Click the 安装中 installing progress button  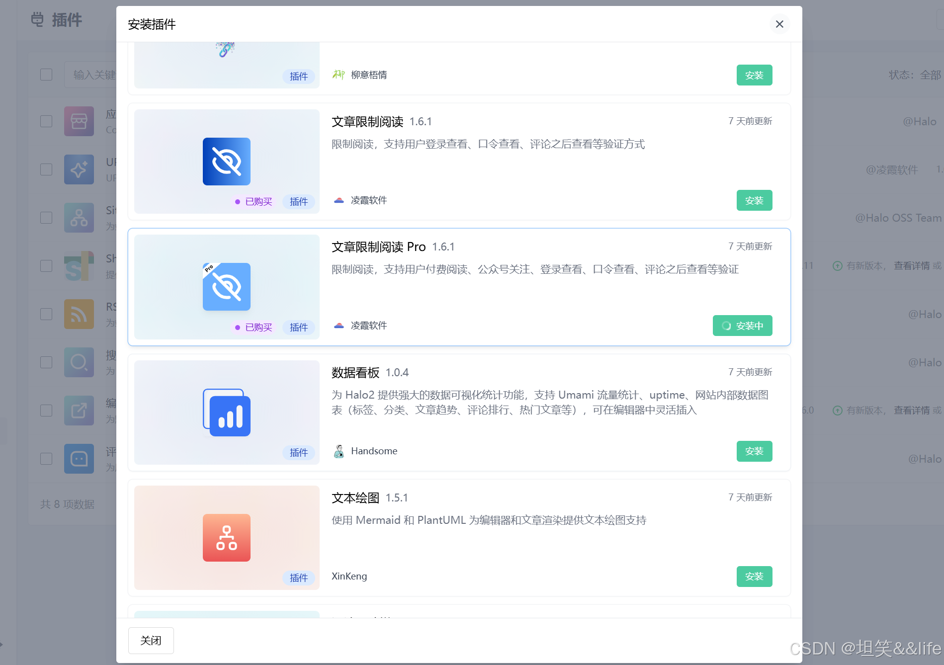tap(742, 326)
